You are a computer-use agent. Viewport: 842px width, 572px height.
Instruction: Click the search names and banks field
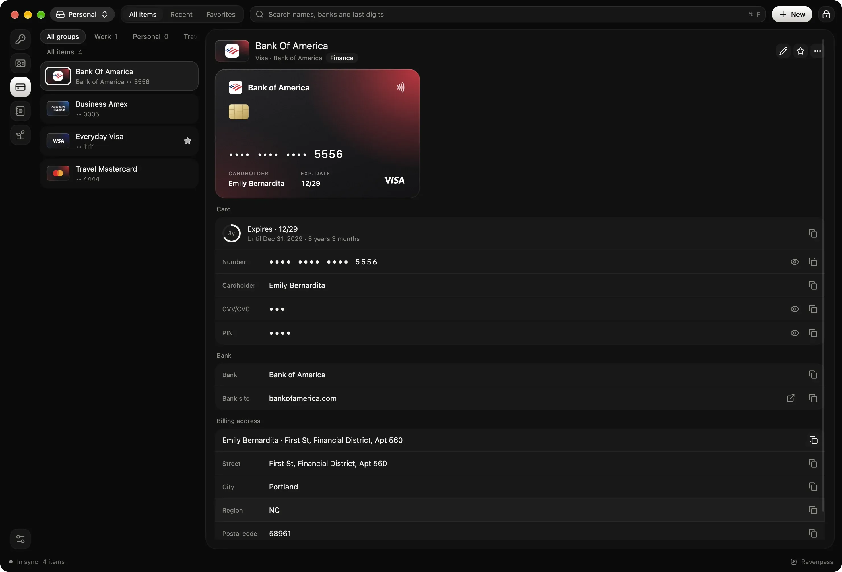coord(507,14)
